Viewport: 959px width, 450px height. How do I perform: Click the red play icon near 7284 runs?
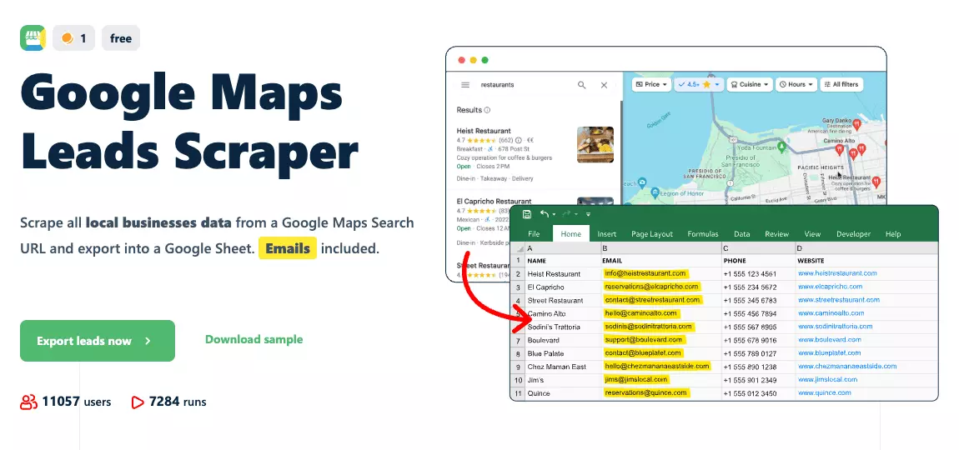pyautogui.click(x=138, y=402)
